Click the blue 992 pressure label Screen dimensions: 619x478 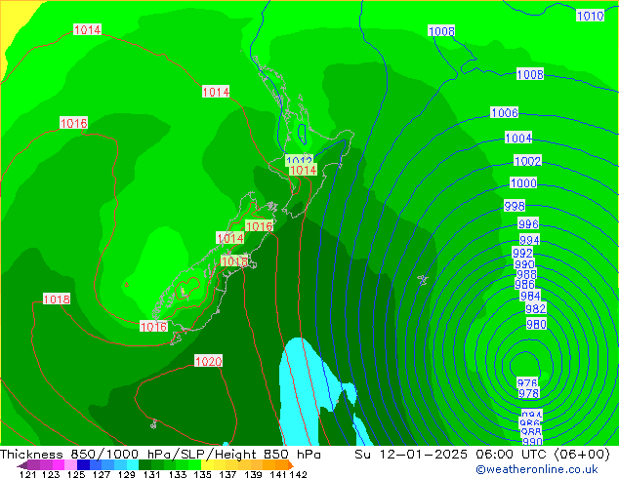click(x=522, y=253)
